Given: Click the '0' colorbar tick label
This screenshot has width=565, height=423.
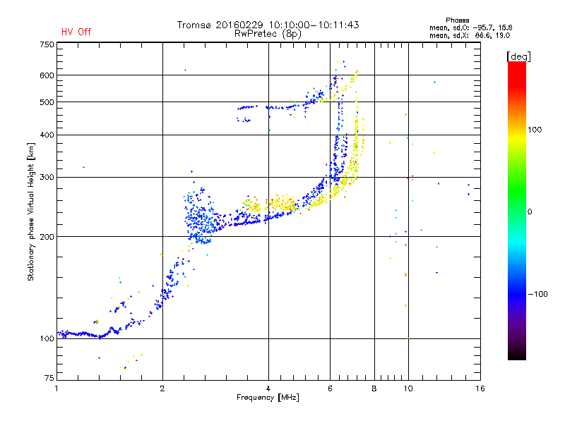Looking at the screenshot, I should tap(530, 211).
